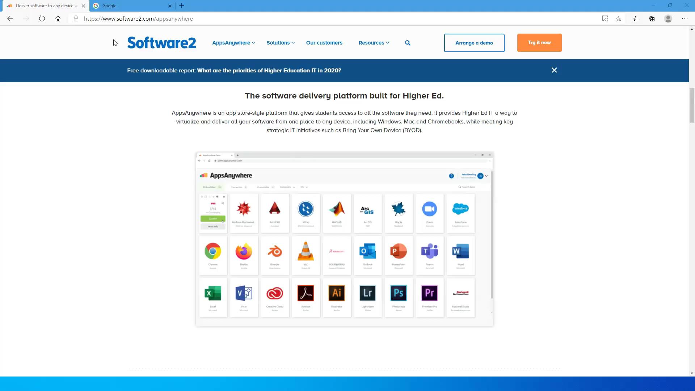Click the page vertical scrollbar thumb
695x391 pixels.
(692, 105)
